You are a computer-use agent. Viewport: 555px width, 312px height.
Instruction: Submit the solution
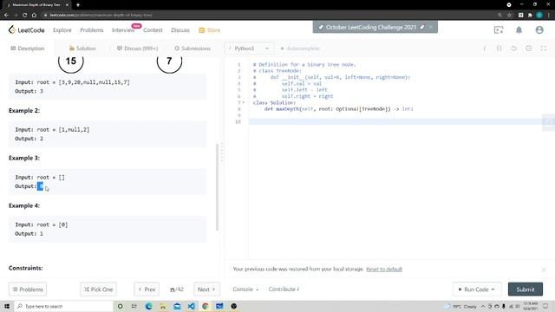[526, 289]
